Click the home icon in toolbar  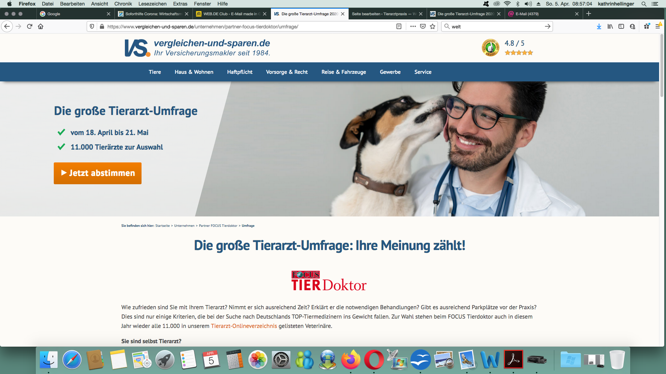41,26
